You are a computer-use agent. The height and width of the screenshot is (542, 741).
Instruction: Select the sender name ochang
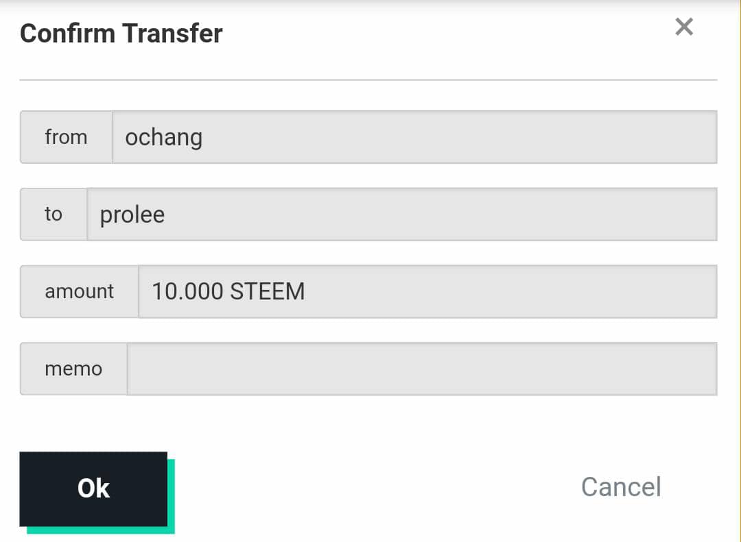(x=163, y=138)
